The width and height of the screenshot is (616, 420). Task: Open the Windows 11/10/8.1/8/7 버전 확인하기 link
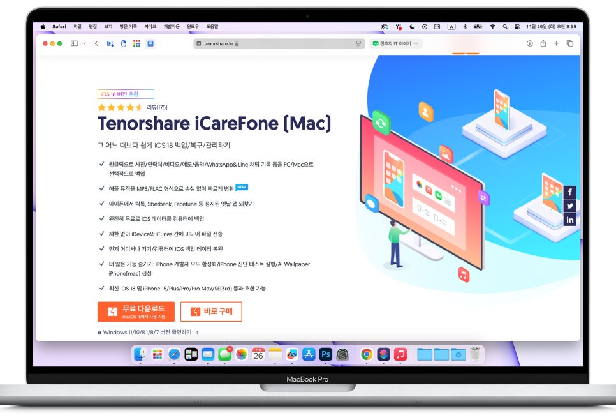148,333
